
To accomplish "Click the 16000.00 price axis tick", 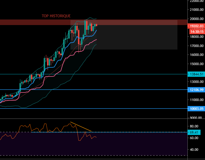I will (x=196, y=55).
